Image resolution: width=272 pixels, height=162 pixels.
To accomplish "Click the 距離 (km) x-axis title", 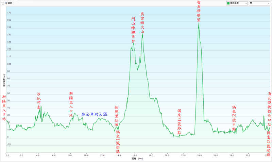I will tap(137, 159).
